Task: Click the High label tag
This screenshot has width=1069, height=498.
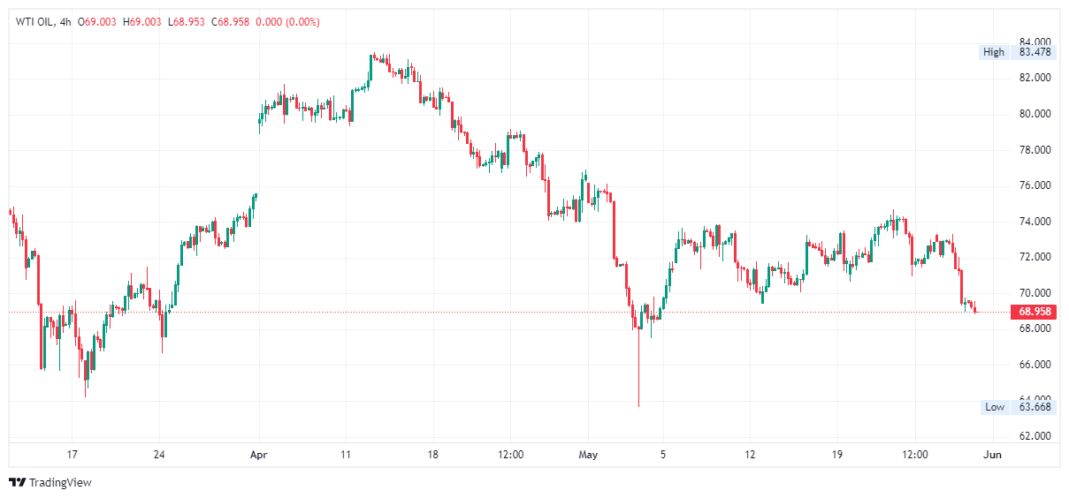Action: 994,52
